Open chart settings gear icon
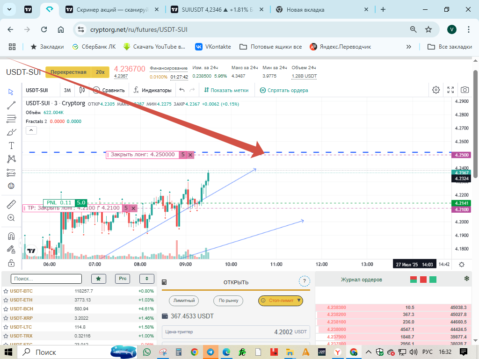The width and height of the screenshot is (479, 359). tap(436, 90)
